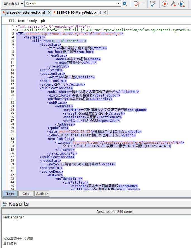Click line number 10 in the gutter
The image size is (191, 248).
pyautogui.click(x=12, y=59)
